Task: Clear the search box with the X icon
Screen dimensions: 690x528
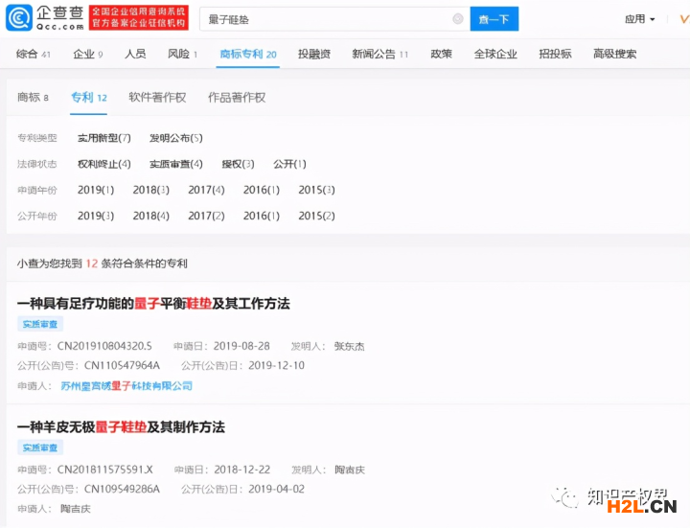Action: click(x=457, y=19)
